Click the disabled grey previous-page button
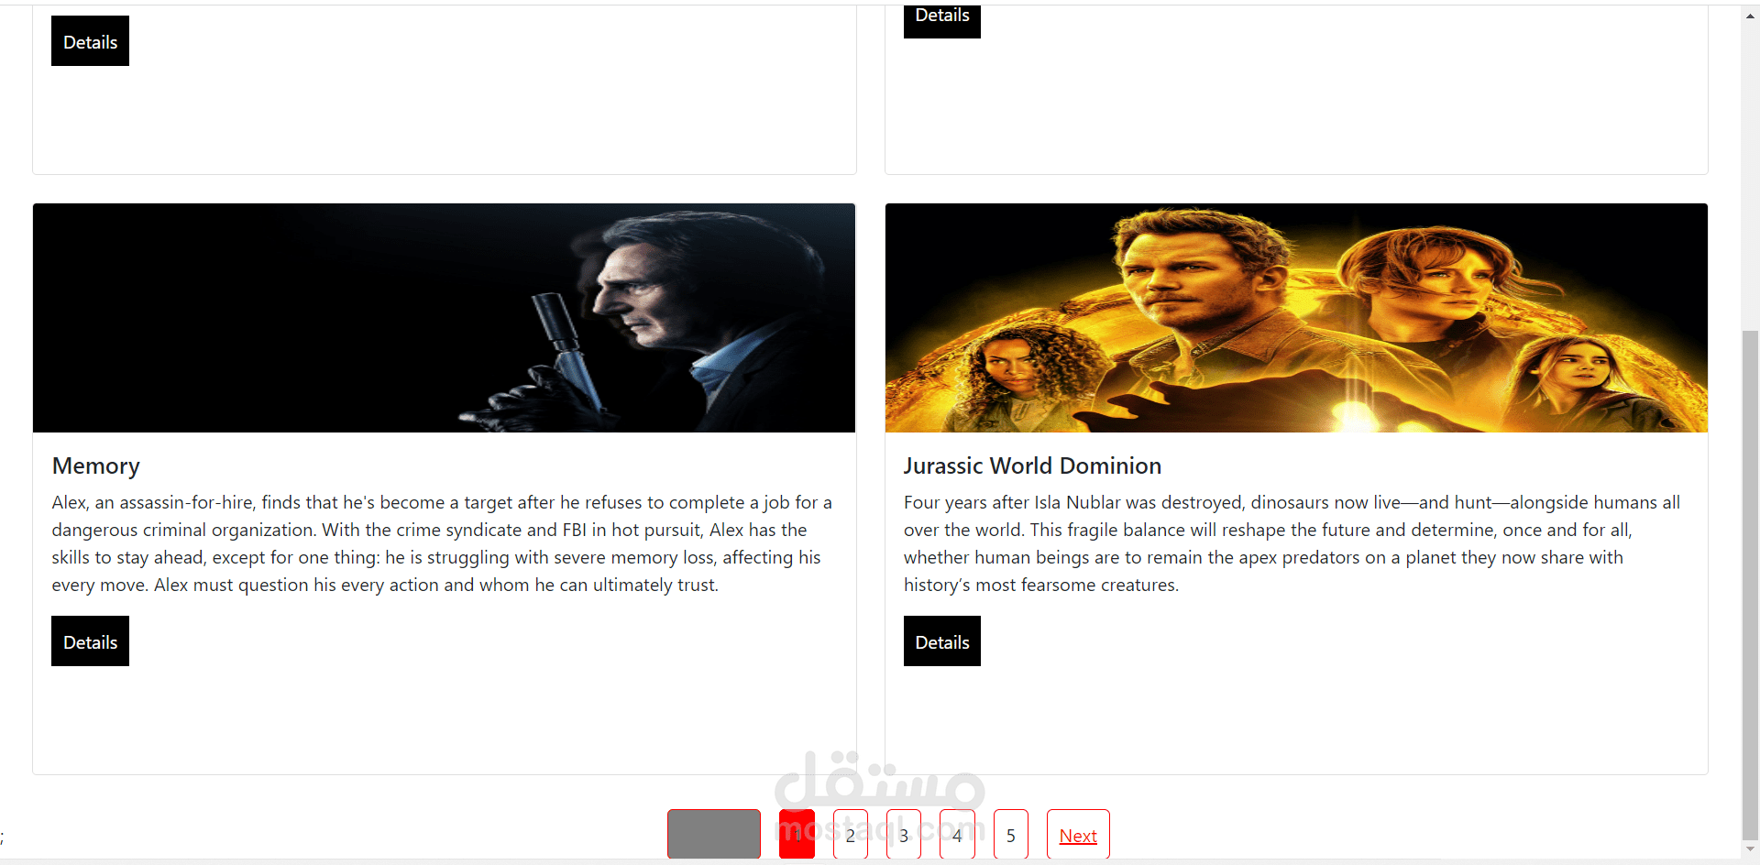Screen dimensions: 1760x865 [x=714, y=835]
